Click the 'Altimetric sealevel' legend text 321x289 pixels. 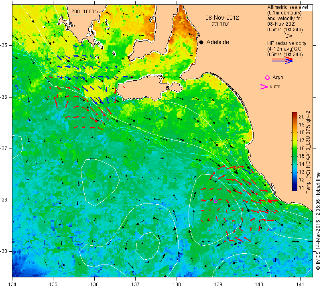click(287, 7)
